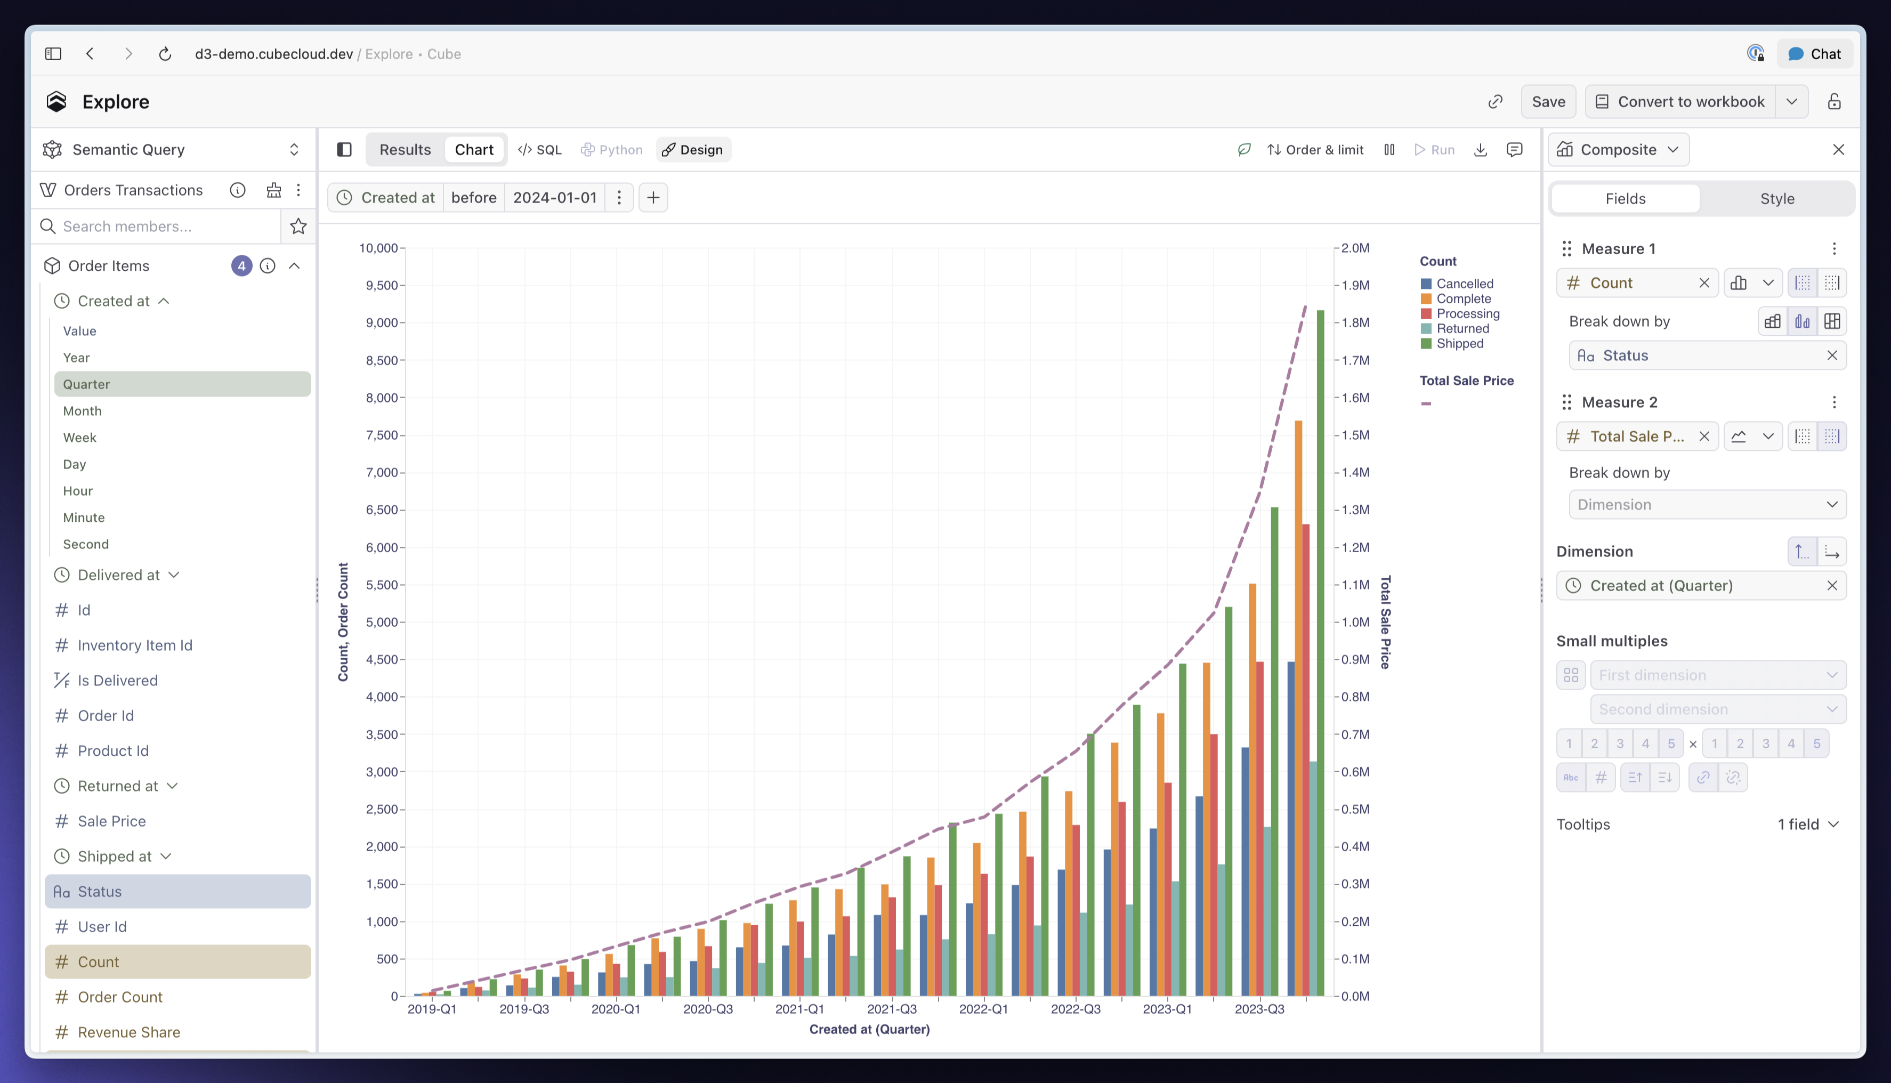Open the three-dot menu for Orders Transactions
Viewport: 1891px width, 1083px height.
pyautogui.click(x=299, y=190)
